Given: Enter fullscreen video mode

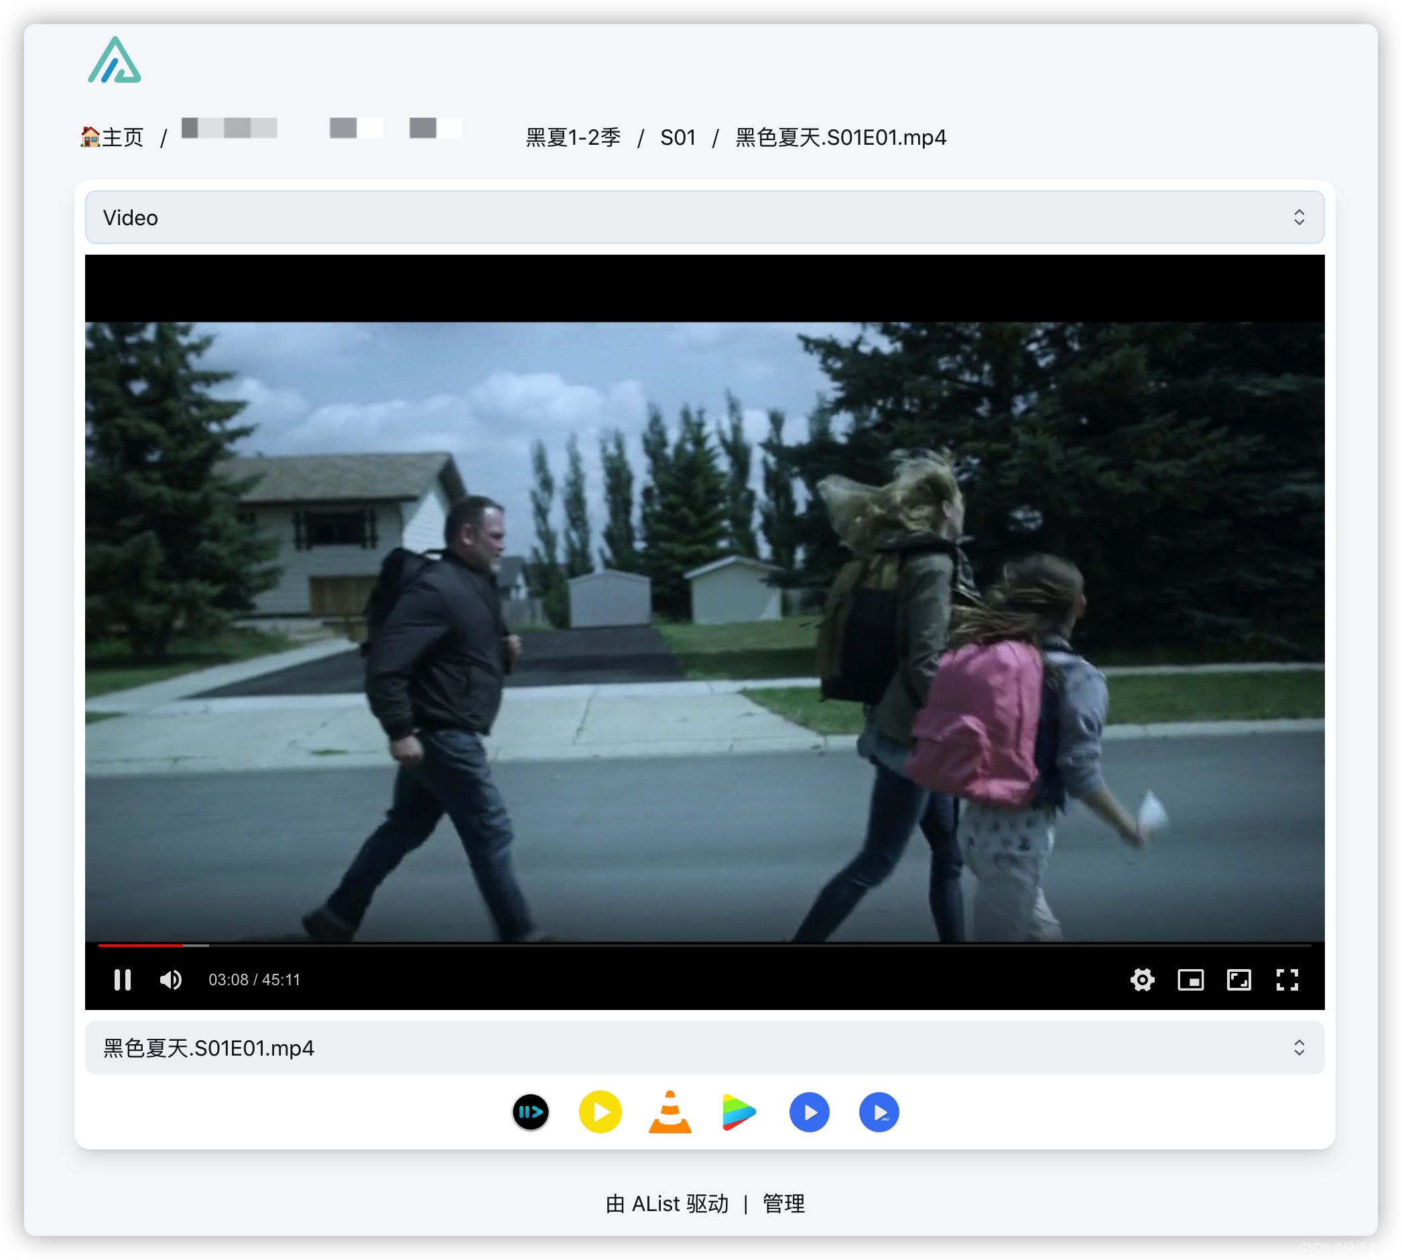Looking at the screenshot, I should coord(1287,980).
